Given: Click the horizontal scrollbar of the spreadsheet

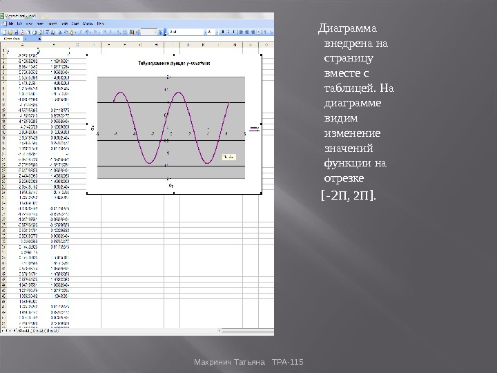Looking at the screenshot, I should (x=247, y=331).
